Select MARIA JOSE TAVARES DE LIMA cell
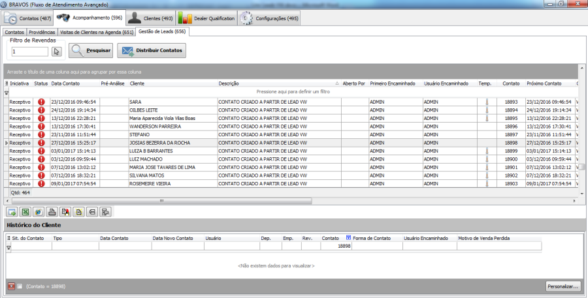Screen dimensions: 588x298 pyautogui.click(x=173, y=168)
